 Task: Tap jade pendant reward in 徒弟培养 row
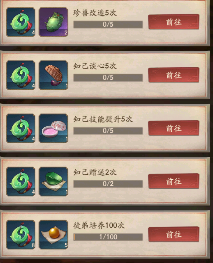click(x=21, y=235)
